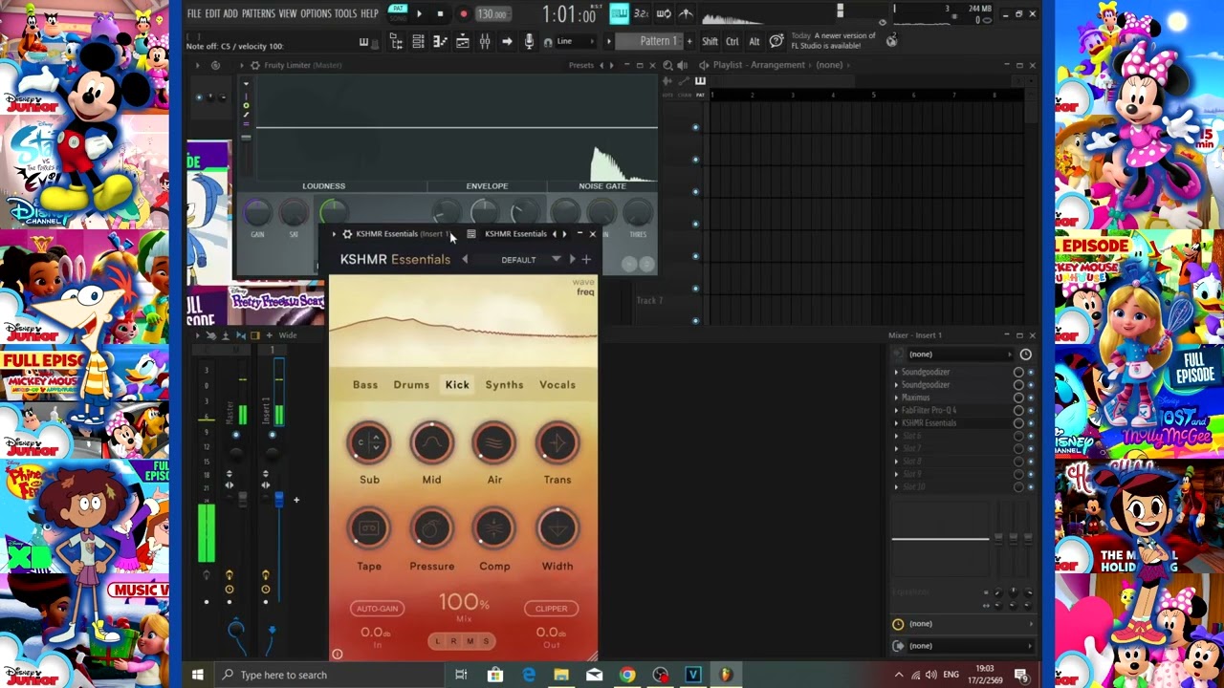Expand KSHMR Essentials mixer slot arrow

(896, 423)
